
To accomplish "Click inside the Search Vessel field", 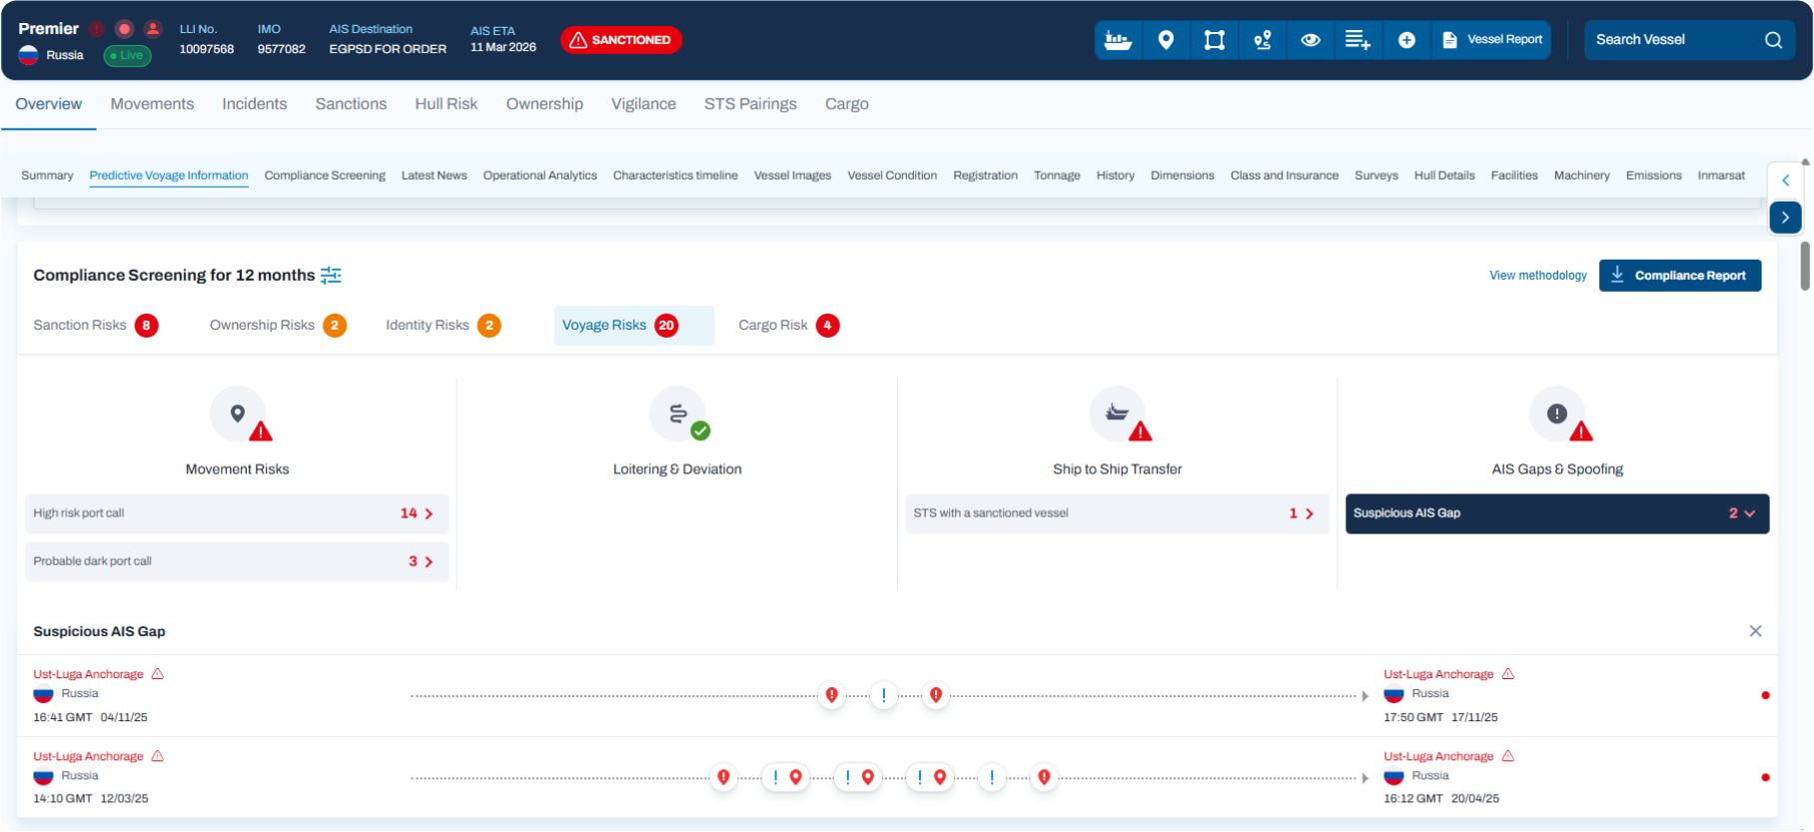I will click(x=1673, y=40).
